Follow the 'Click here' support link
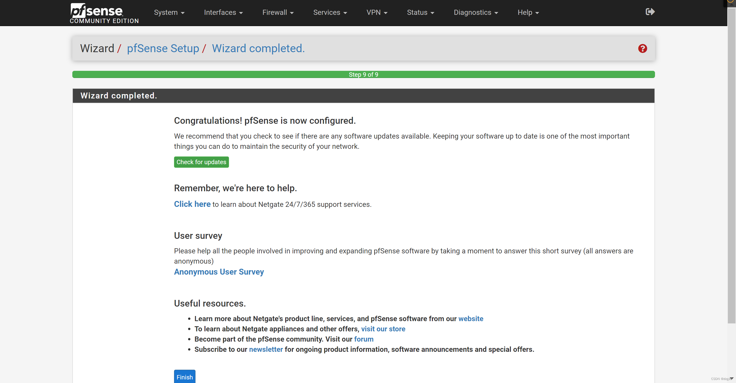The image size is (736, 383). click(192, 204)
